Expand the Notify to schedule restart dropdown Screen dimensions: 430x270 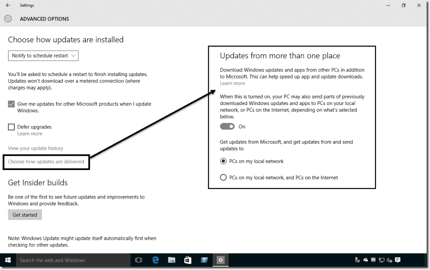tap(43, 56)
